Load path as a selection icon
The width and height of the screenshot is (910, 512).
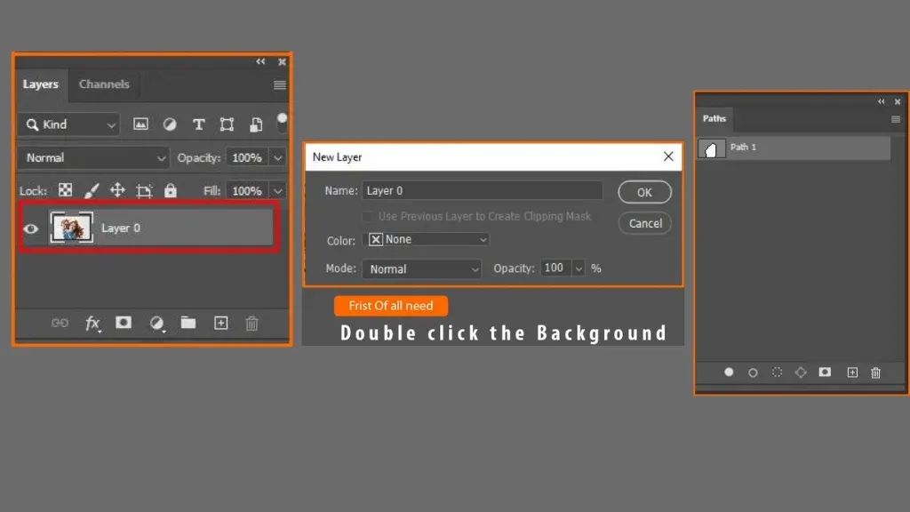coord(777,372)
